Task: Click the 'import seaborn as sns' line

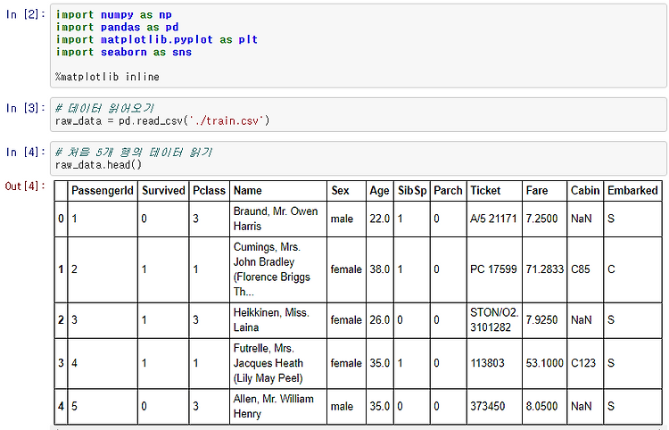Action: [x=124, y=52]
